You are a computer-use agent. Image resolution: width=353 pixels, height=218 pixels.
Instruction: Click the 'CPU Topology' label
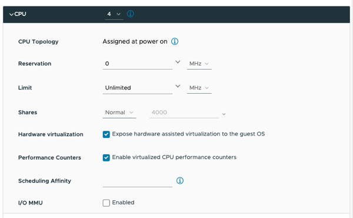click(x=38, y=42)
